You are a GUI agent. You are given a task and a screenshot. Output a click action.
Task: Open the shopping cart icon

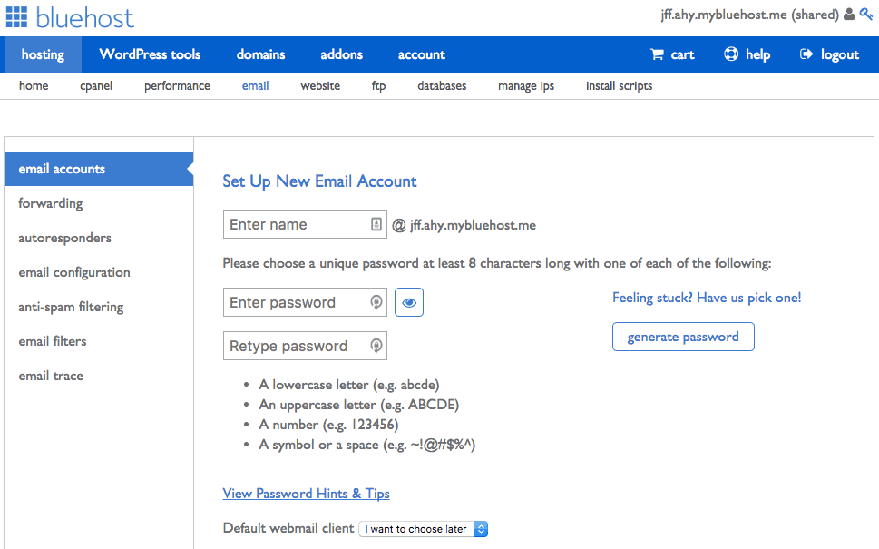[657, 54]
